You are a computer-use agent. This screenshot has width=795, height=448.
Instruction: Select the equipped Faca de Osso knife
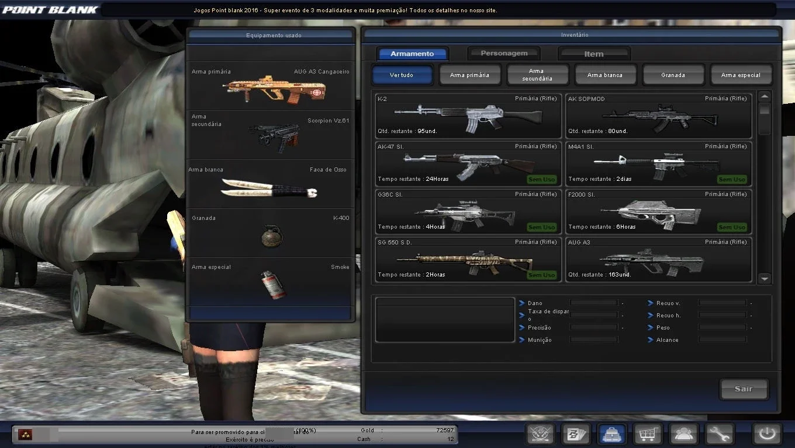(x=270, y=184)
